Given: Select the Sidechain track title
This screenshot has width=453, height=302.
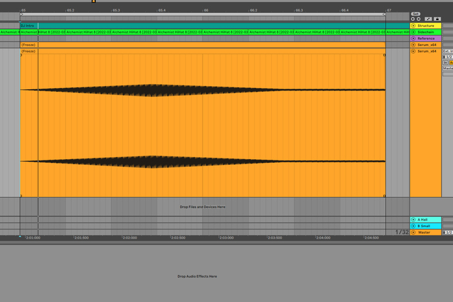Looking at the screenshot, I should [428, 32].
